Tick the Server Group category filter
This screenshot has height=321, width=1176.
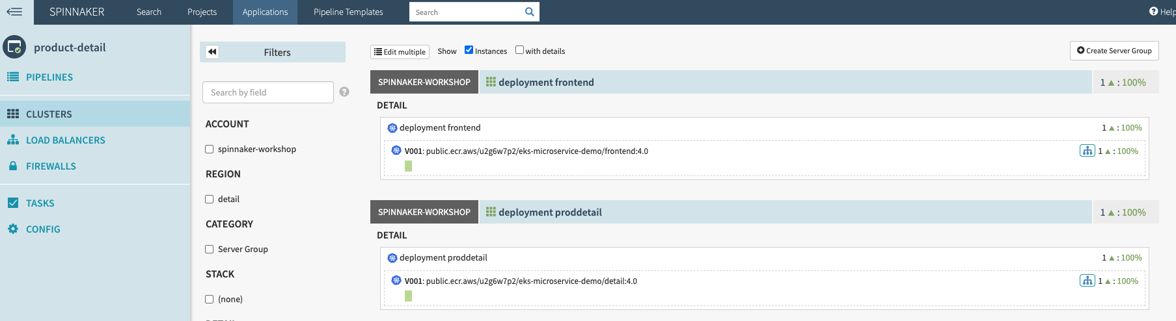210,250
